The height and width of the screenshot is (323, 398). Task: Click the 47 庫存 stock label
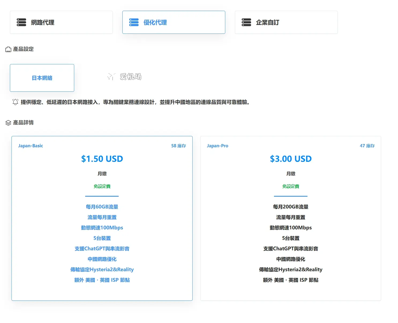pos(367,146)
